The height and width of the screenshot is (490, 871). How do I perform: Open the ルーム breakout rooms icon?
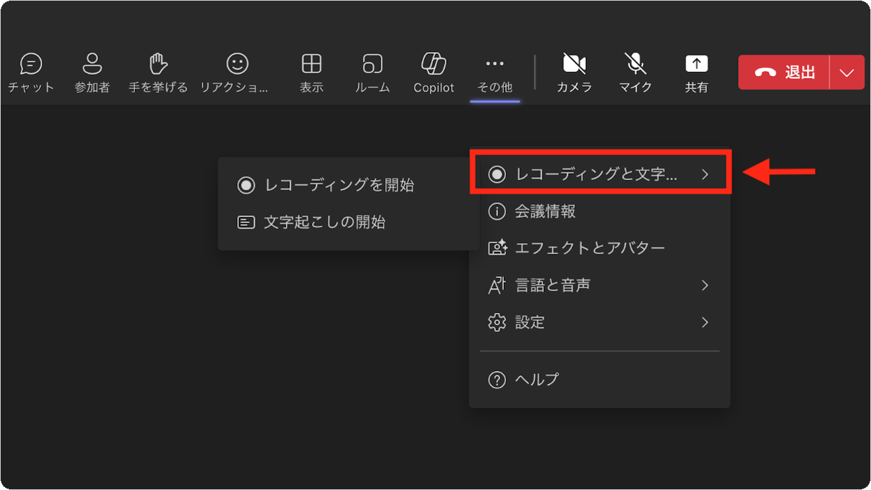[x=373, y=64]
